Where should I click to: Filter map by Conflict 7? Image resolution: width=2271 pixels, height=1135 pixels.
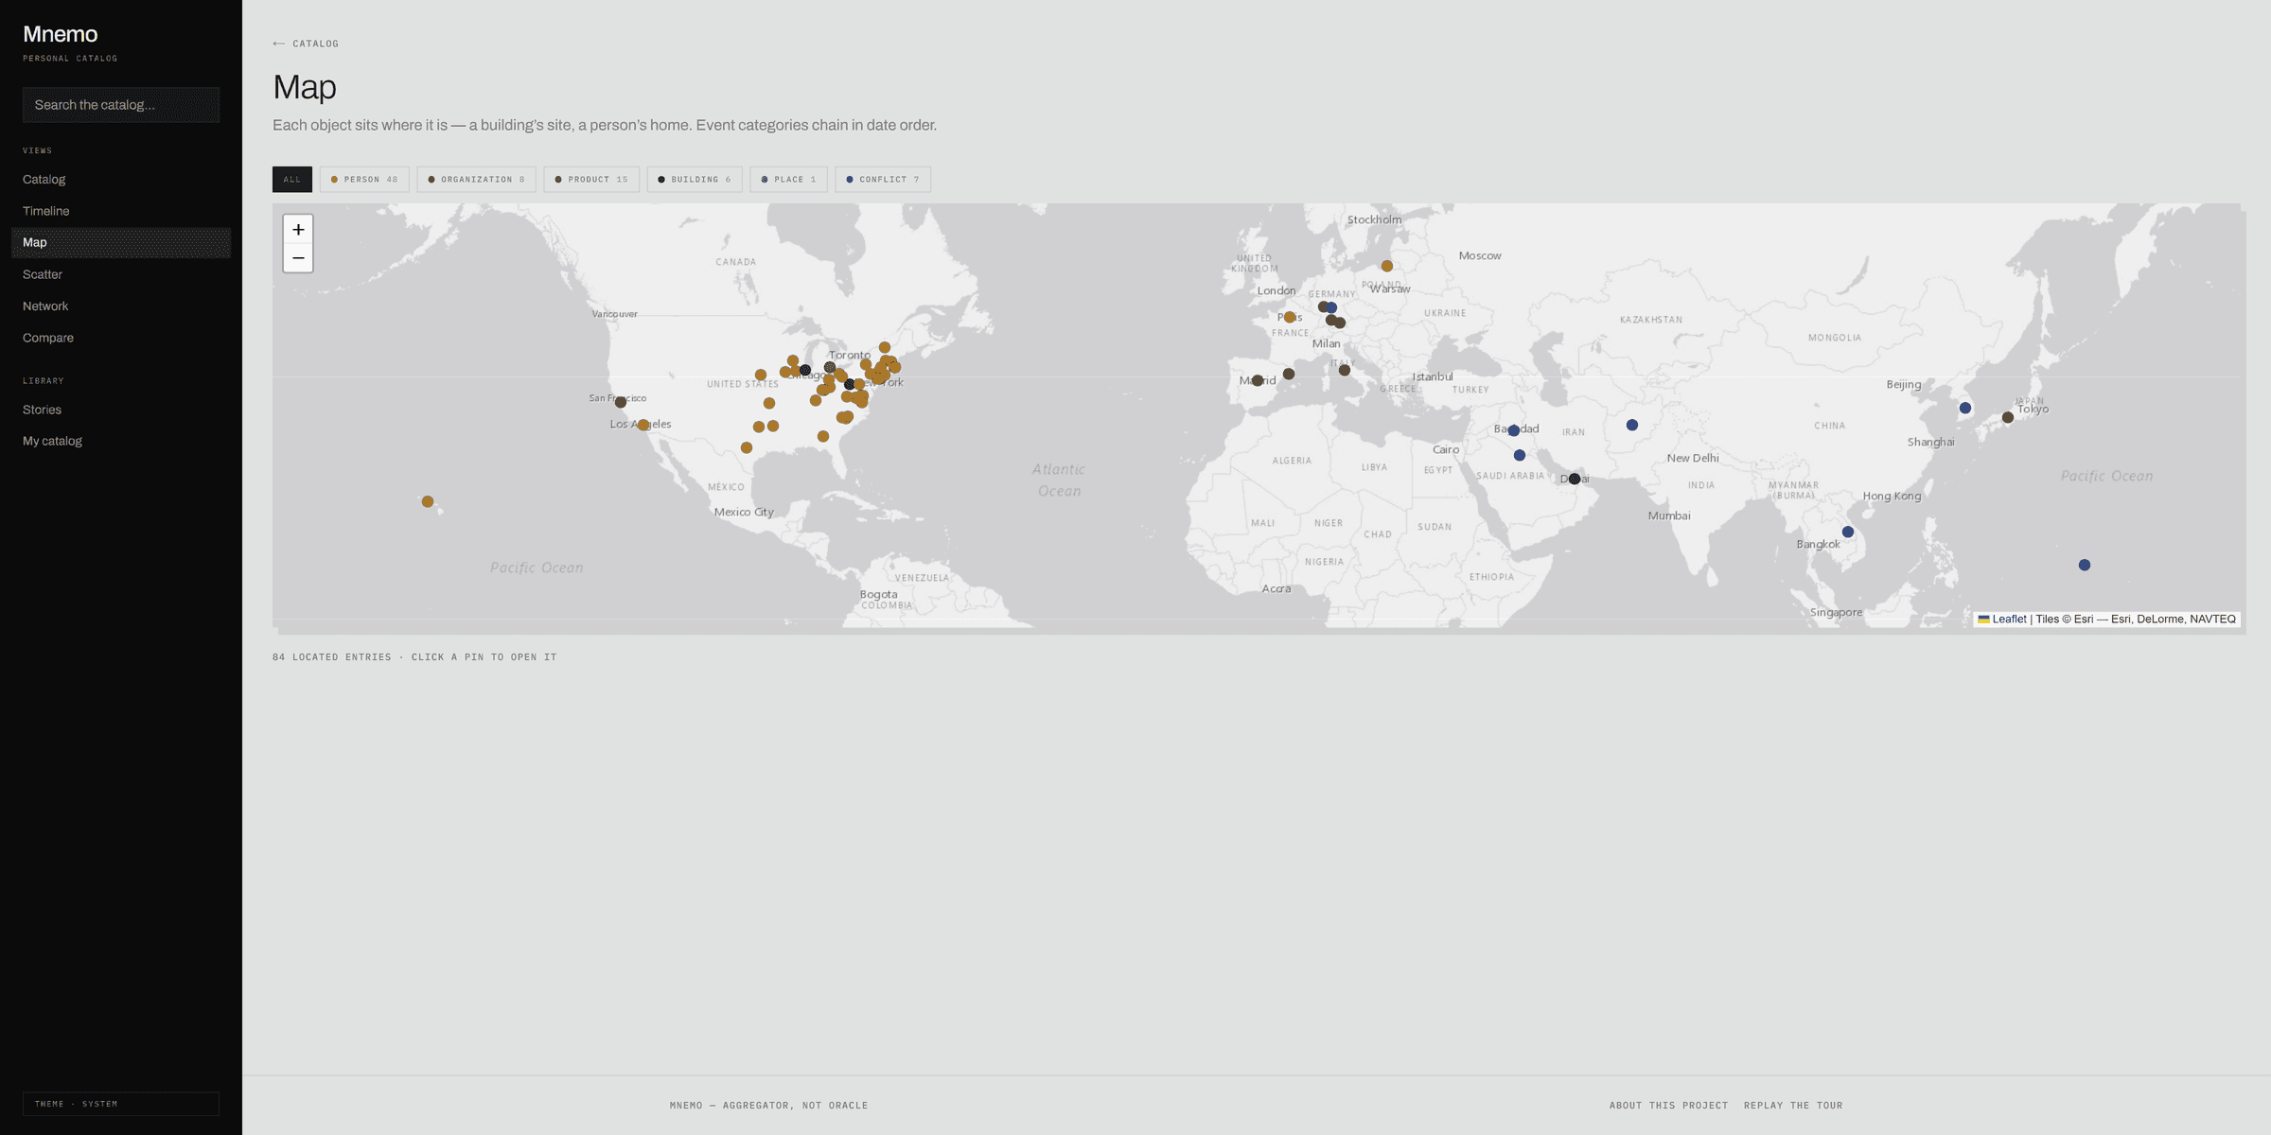[x=883, y=180]
